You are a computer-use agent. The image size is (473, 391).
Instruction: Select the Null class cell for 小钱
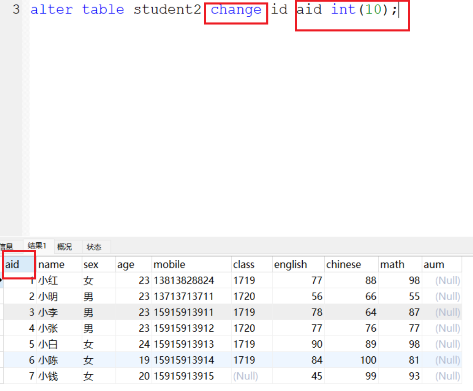tap(252, 376)
